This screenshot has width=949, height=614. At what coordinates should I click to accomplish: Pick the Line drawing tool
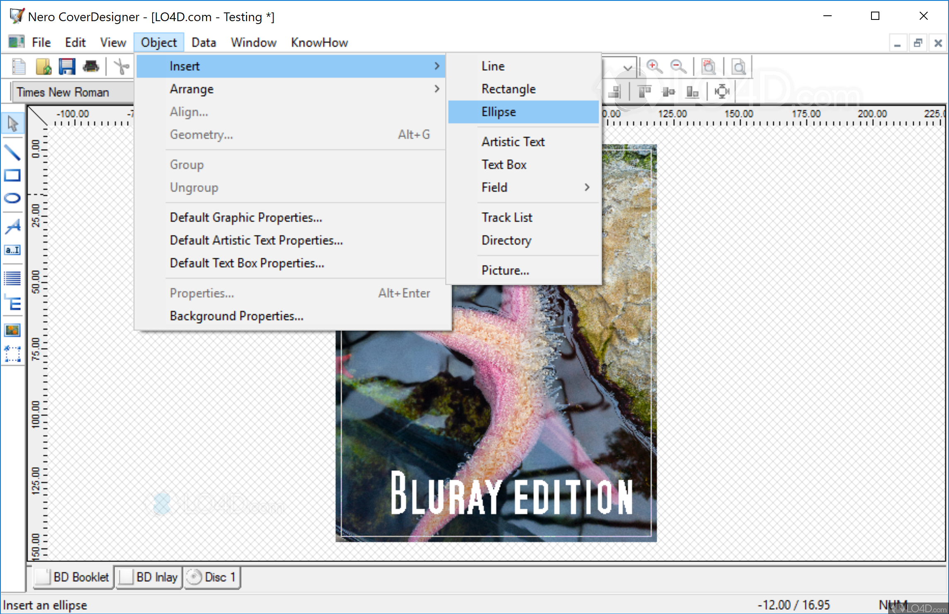pos(12,152)
